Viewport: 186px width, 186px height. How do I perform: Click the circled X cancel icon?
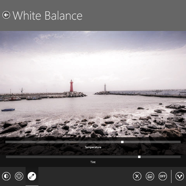pos(137,176)
